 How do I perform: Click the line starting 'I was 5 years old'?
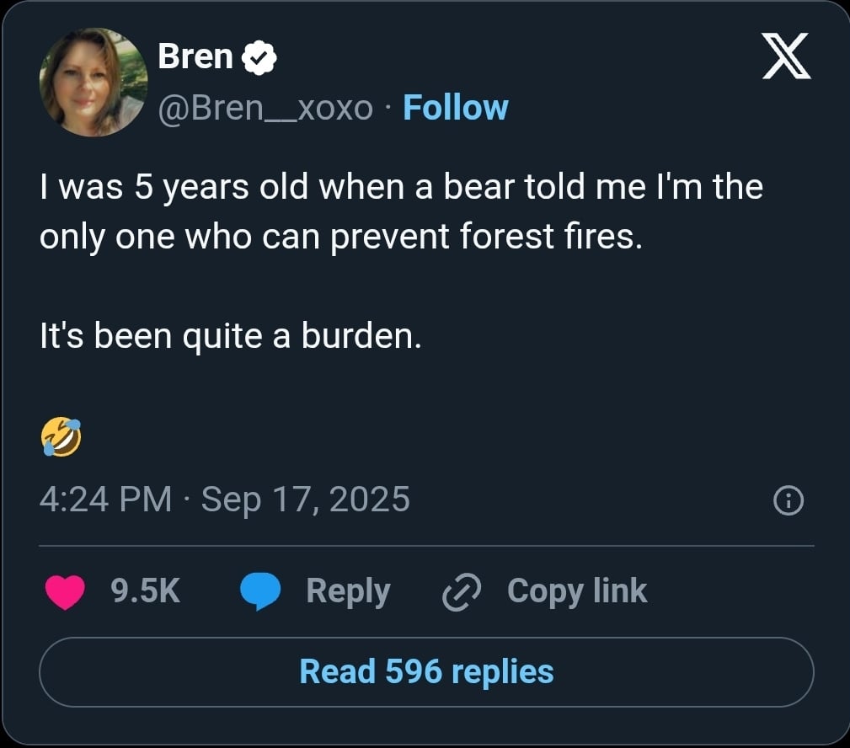(x=401, y=186)
